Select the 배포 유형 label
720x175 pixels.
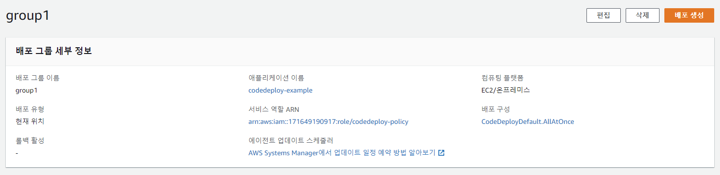click(x=30, y=109)
